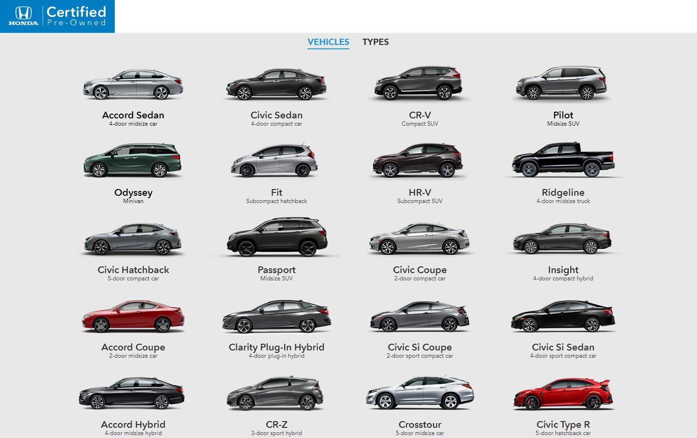Select the Civic Hatchback car image
Viewport: 697px width, 438px height.
tap(133, 239)
